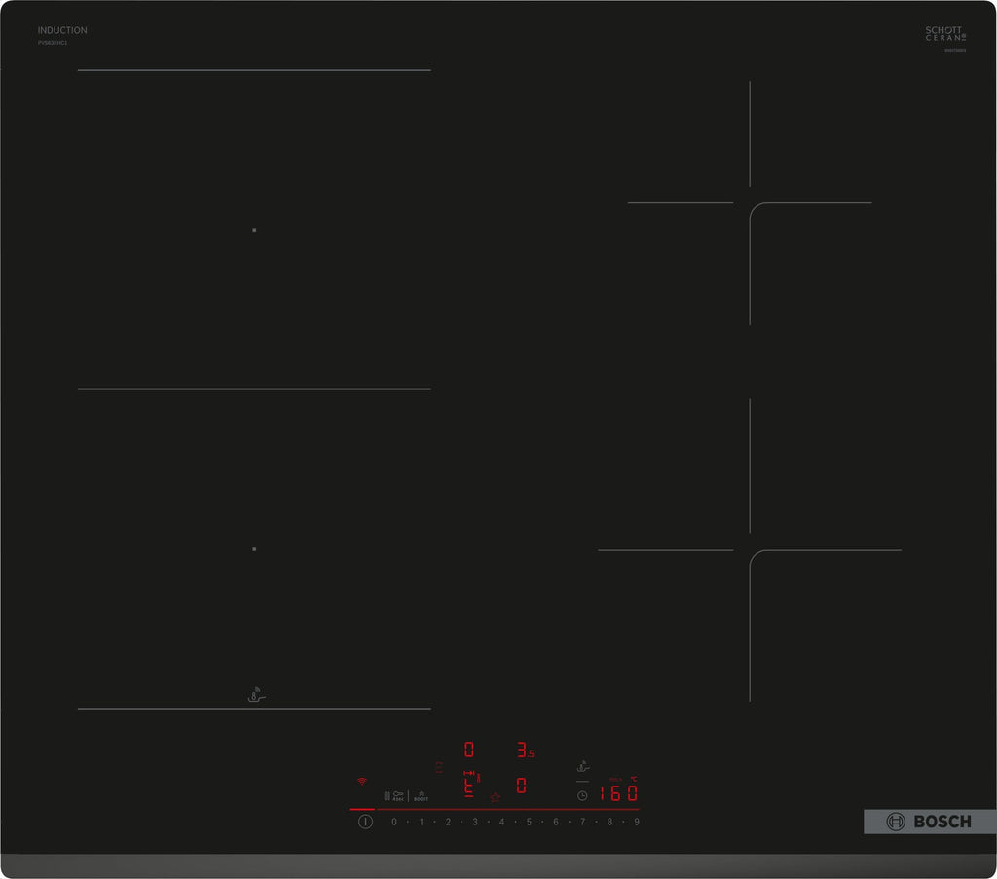
Task: Tap the red star favourite symbol
Action: pyautogui.click(x=496, y=797)
